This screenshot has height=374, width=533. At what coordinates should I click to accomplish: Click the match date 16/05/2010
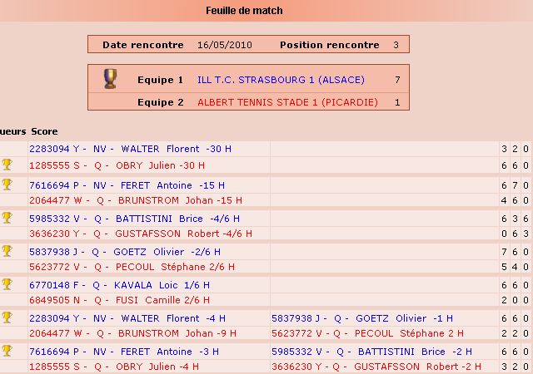[x=225, y=45]
